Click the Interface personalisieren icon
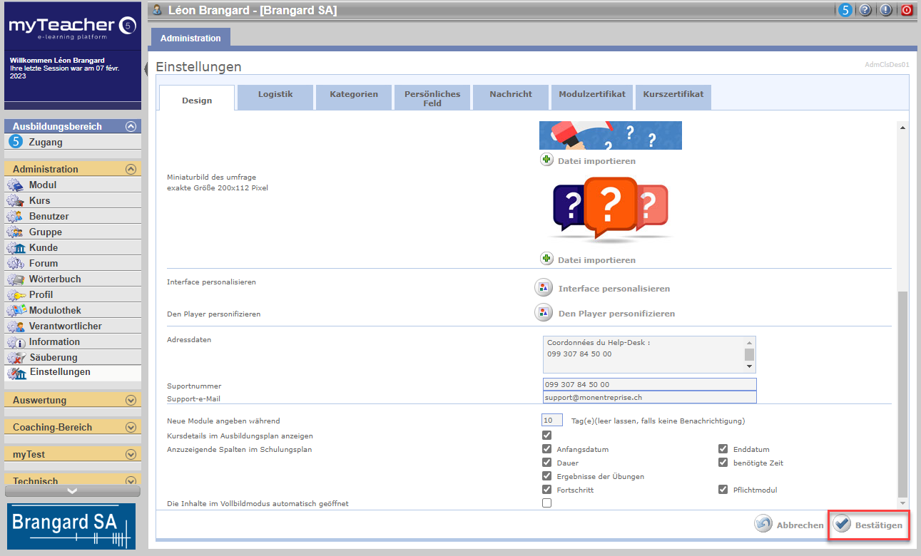 tap(544, 288)
